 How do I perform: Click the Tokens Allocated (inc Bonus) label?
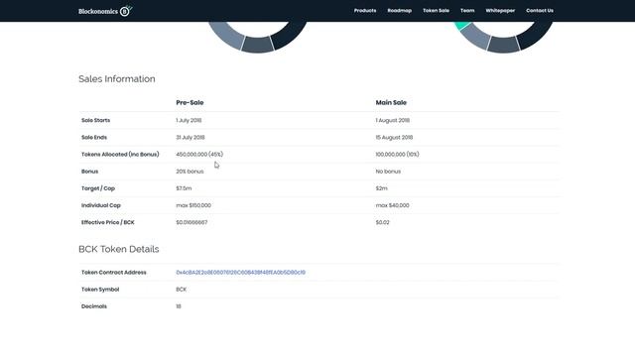click(120, 155)
